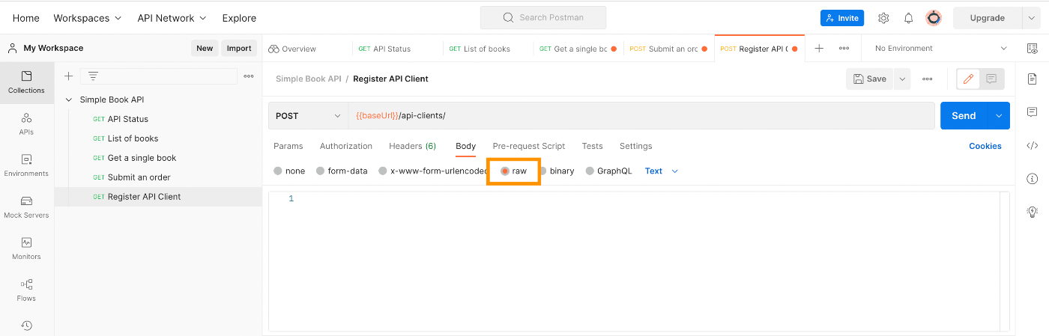Screen dimensions: 1049x336
Task: Open collections panel three-dot options
Action: 249,76
